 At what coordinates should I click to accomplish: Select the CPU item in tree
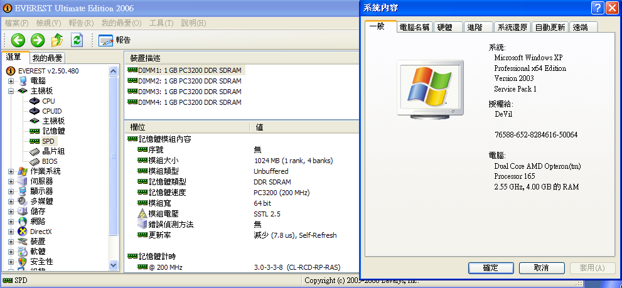[x=48, y=101]
